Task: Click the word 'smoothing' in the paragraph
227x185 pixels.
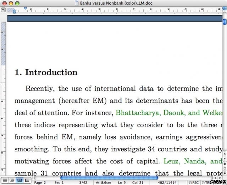Action: 32,149
